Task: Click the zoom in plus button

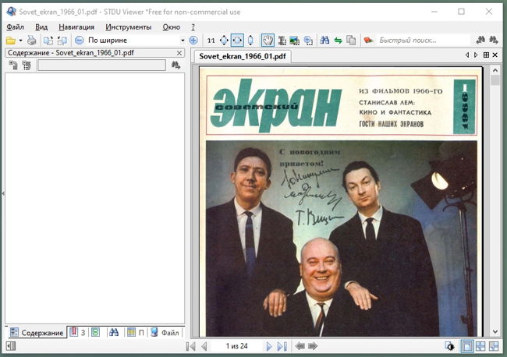Action: click(x=193, y=41)
